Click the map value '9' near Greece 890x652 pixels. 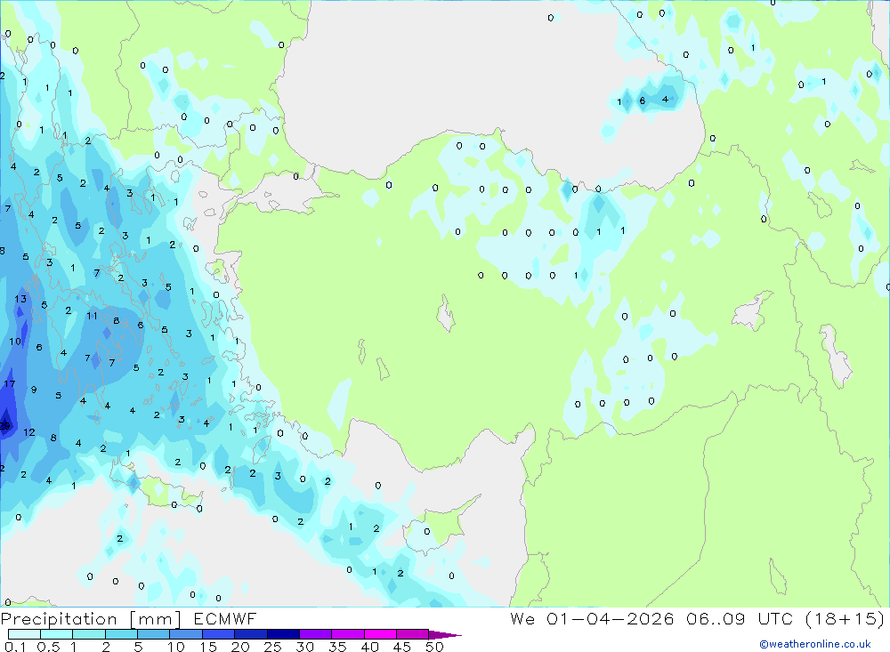click(34, 390)
